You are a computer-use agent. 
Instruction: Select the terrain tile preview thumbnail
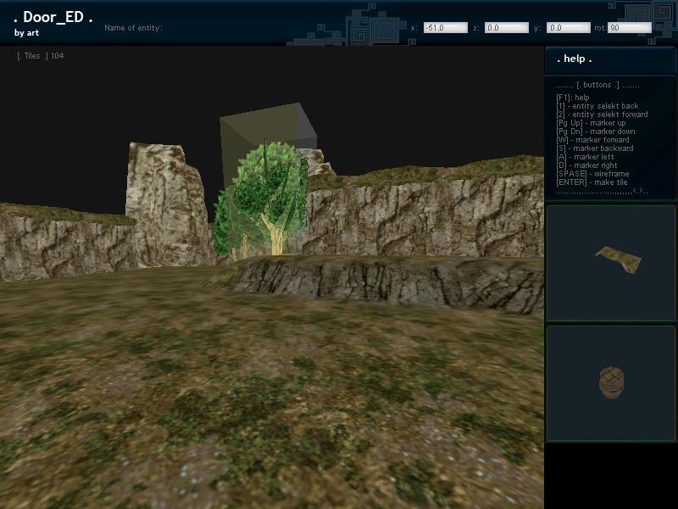pos(618,259)
